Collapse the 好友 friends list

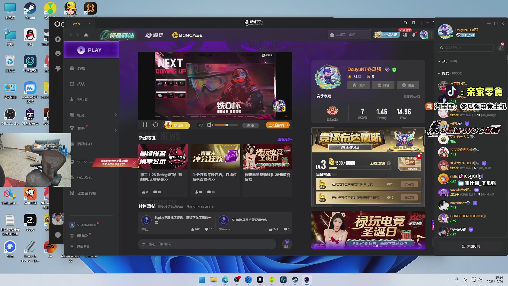tap(439, 73)
